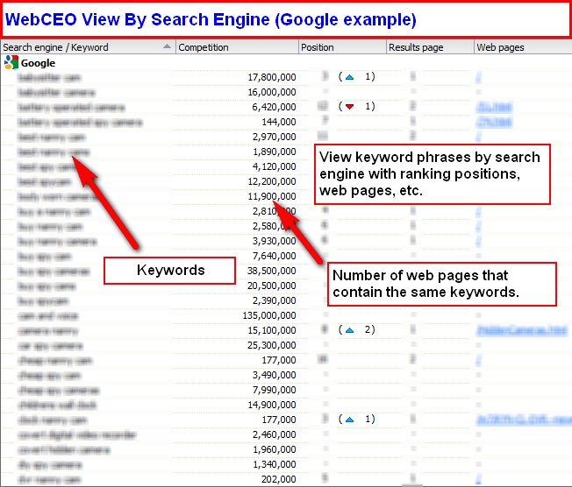572x487 pixels.
Task: Select the competition value 1,890,000
Action: [x=274, y=152]
